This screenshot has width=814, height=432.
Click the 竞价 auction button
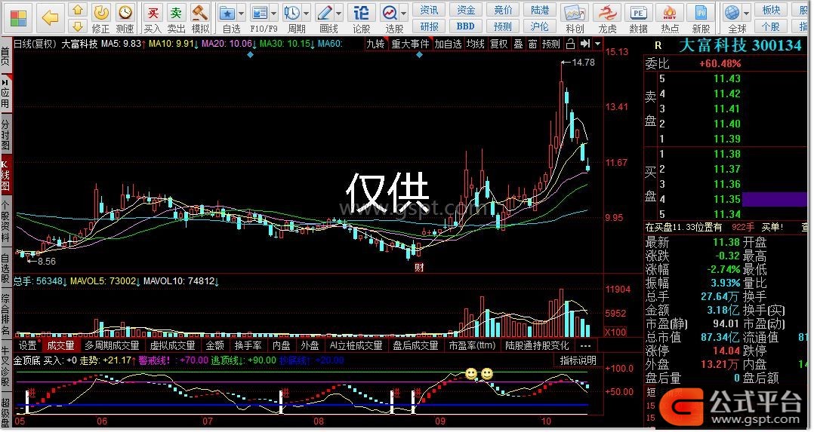pyautogui.click(x=503, y=10)
